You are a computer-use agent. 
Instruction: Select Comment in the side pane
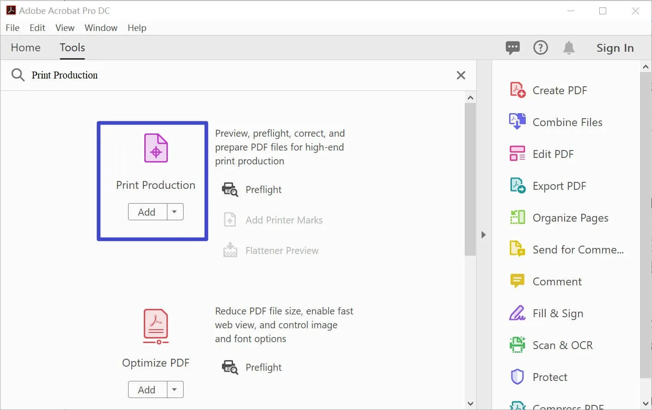pos(557,282)
